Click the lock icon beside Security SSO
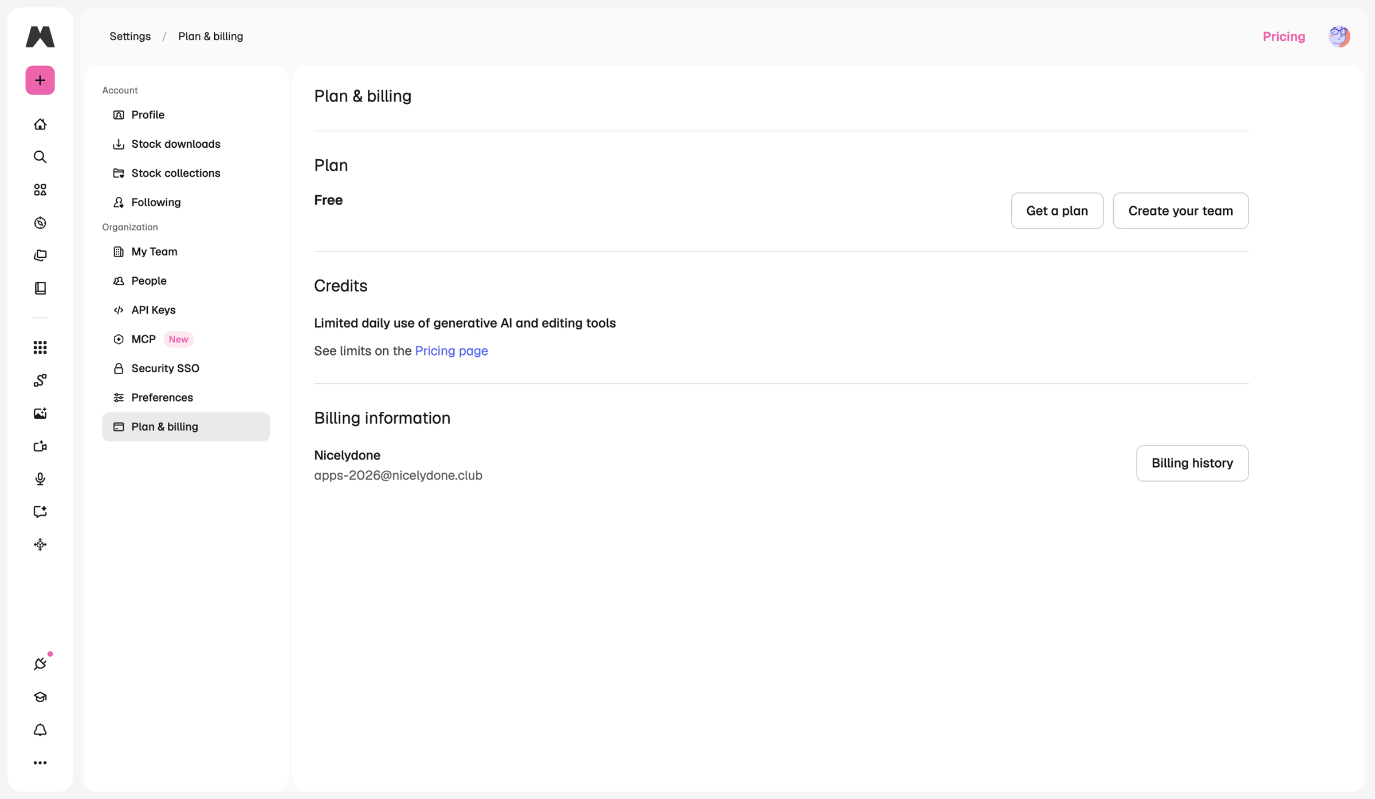 coord(119,368)
